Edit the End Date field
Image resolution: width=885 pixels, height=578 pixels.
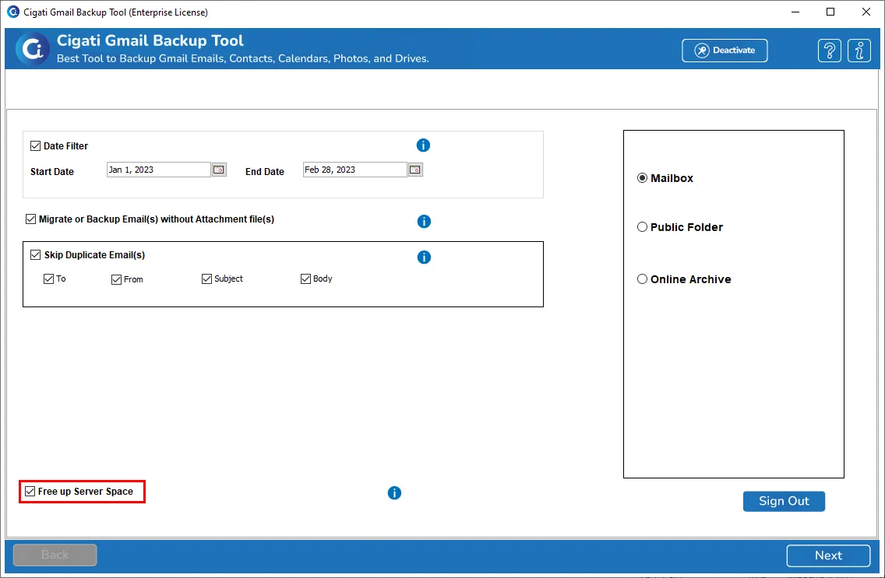click(355, 170)
